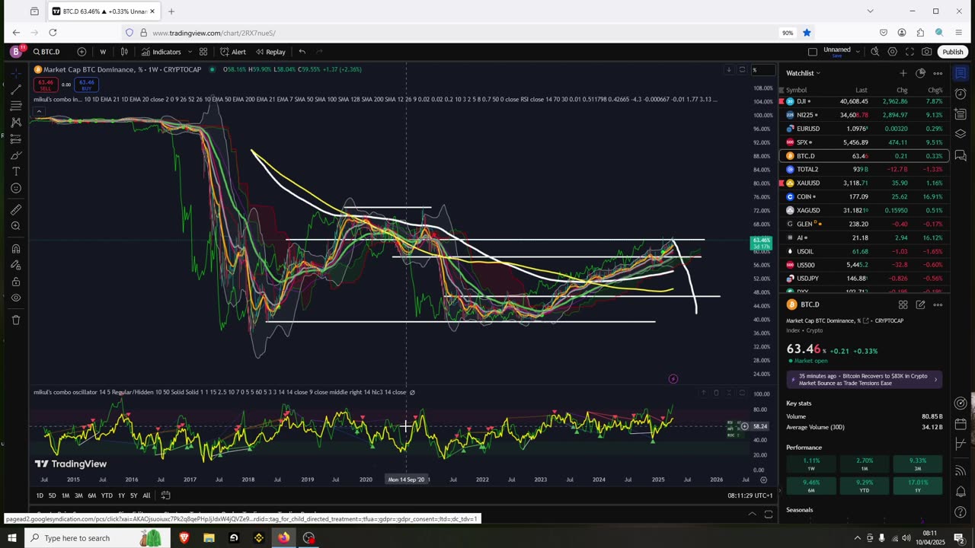Open watchlist advanced view pie icon
Image resolution: width=975 pixels, height=548 pixels.
920,73
